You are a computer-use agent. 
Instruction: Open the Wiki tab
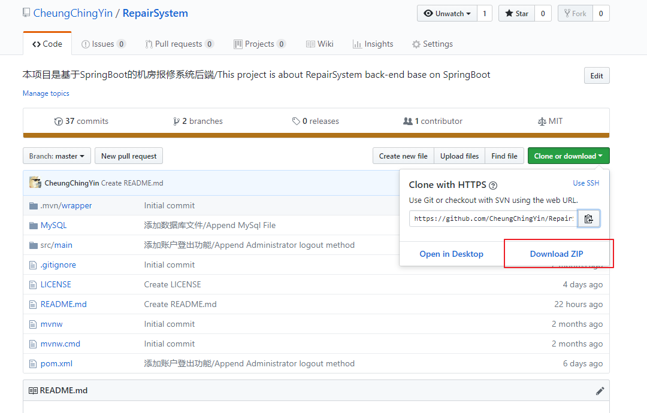[320, 44]
